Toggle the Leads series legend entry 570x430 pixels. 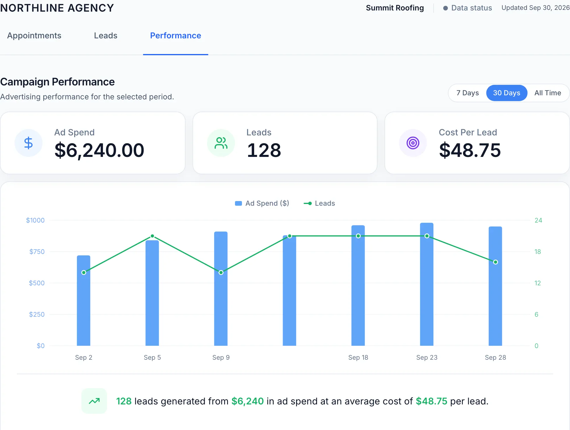[319, 203]
